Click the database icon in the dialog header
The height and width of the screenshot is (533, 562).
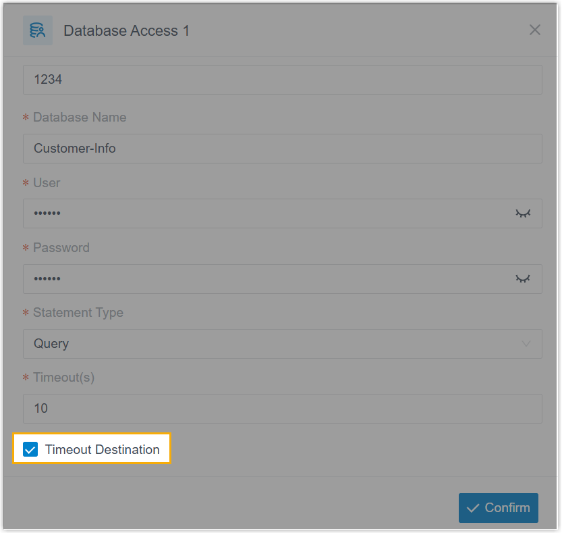click(37, 30)
